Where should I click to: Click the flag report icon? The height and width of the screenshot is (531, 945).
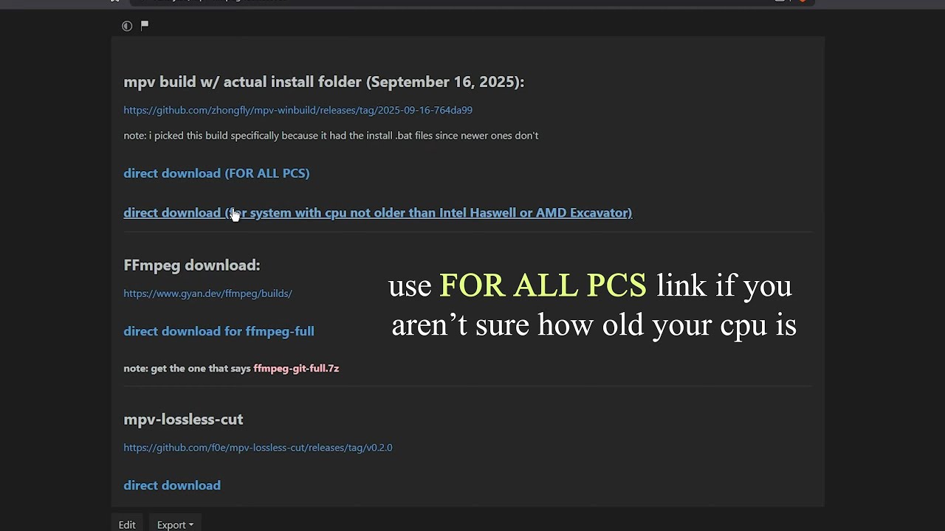point(145,25)
